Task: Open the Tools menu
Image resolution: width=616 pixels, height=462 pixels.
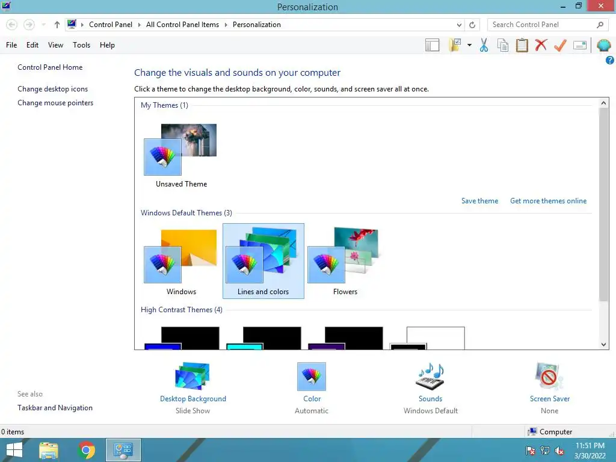Action: click(x=81, y=45)
